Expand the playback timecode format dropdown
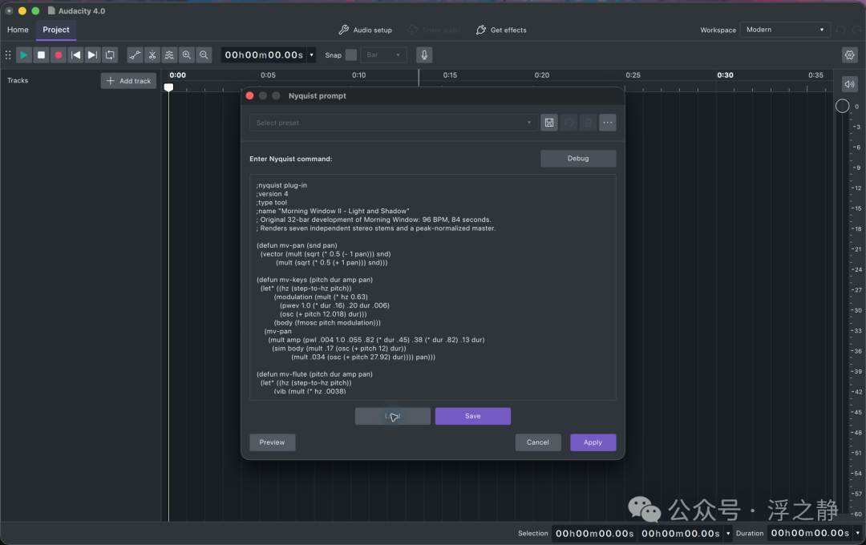The width and height of the screenshot is (866, 545). [x=311, y=55]
